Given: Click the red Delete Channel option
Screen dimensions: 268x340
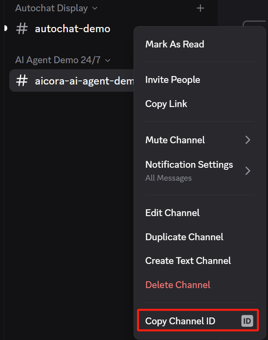Looking at the screenshot, I should (x=178, y=285).
